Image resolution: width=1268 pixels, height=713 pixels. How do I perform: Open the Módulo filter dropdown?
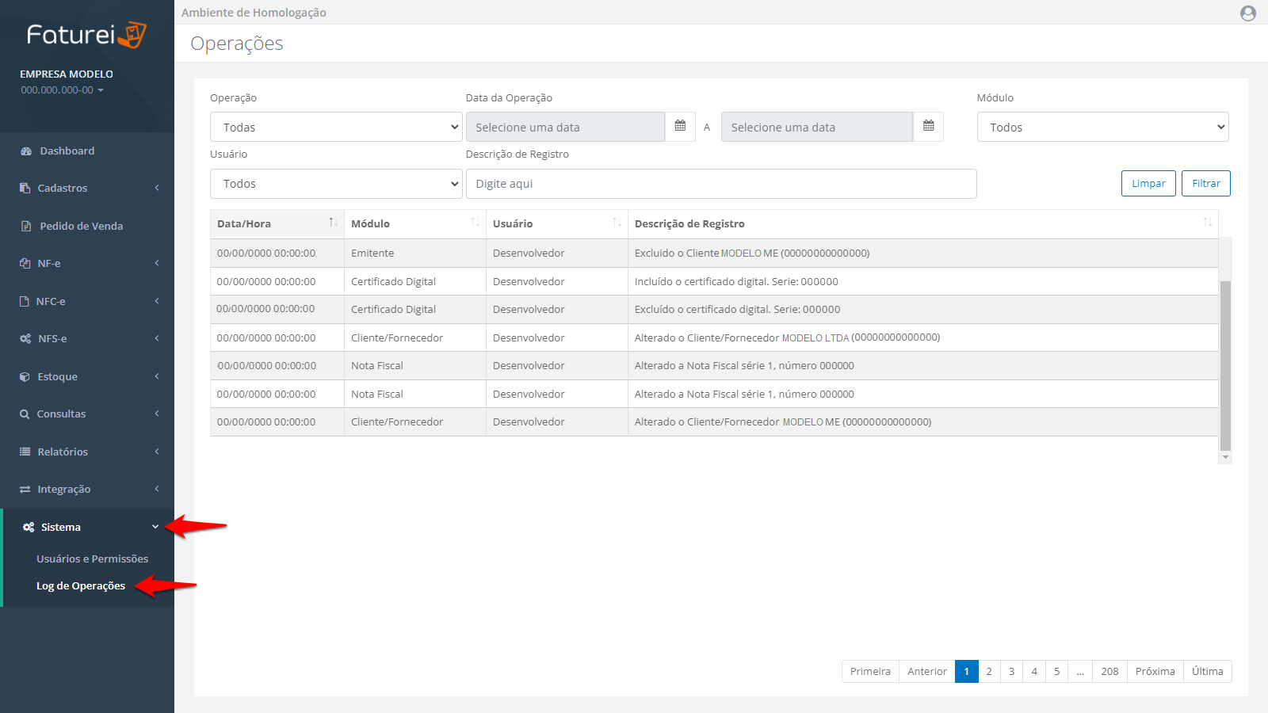coord(1102,127)
